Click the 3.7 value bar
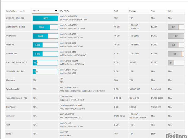The image size is (188, 139). pyautogui.click(x=176, y=27)
